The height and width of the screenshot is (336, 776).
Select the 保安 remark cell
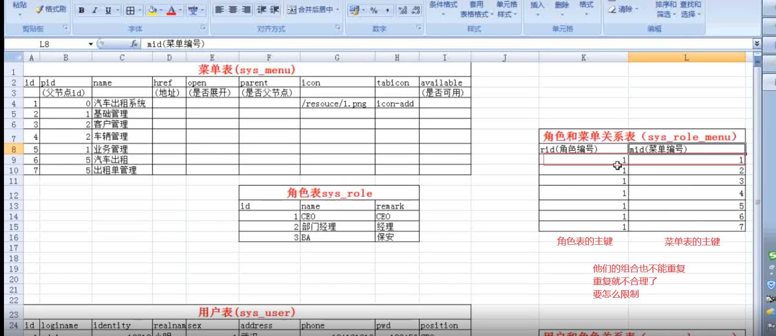(397, 237)
